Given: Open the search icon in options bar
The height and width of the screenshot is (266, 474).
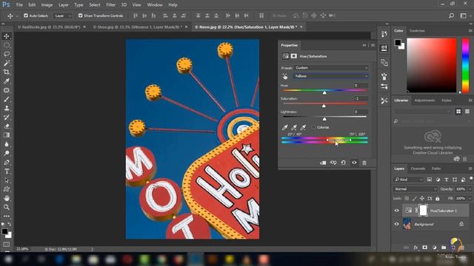Looking at the screenshot, I should tap(451, 16).
